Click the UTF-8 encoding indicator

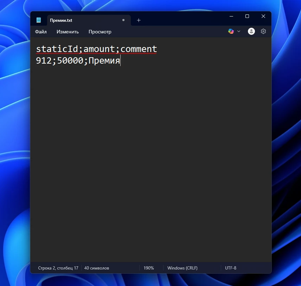(231, 268)
